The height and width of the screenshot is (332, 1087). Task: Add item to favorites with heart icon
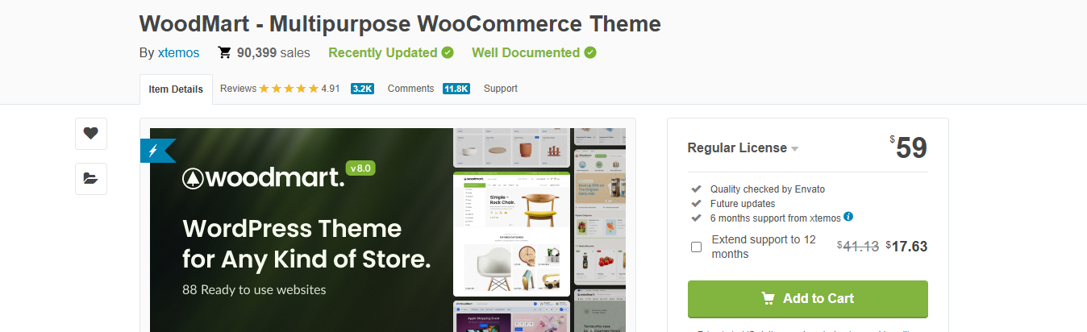(91, 134)
